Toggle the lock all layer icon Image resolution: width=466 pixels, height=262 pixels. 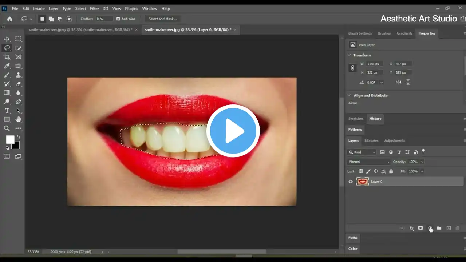pyautogui.click(x=391, y=171)
